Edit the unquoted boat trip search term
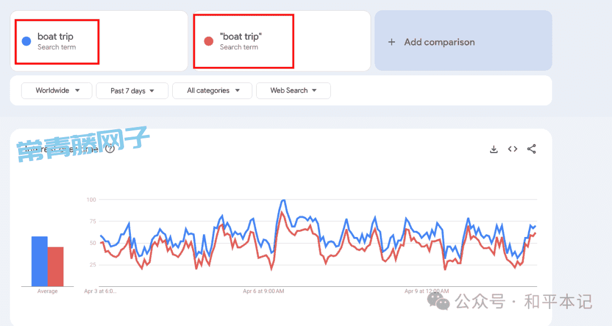Screen dimensions: 612x326 pyautogui.click(x=56, y=37)
